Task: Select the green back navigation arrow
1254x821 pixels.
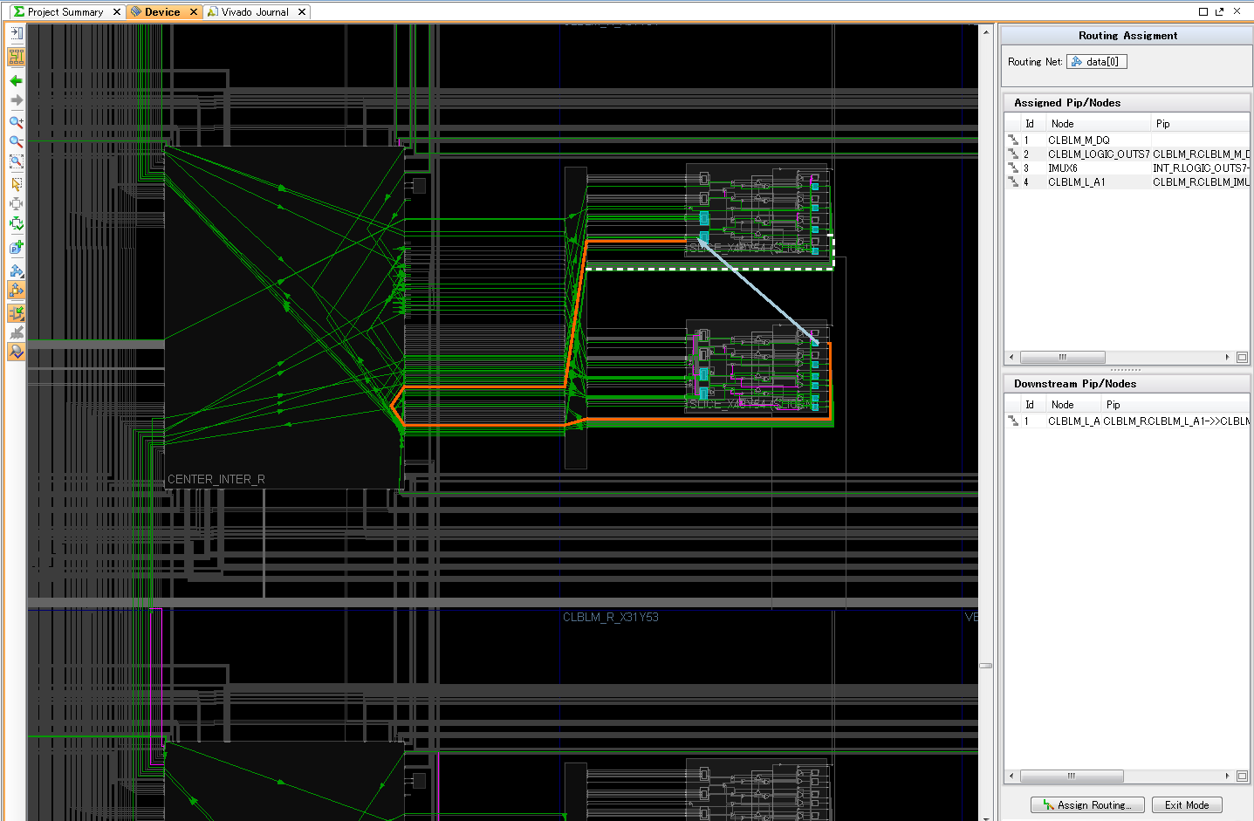Action: 16,80
